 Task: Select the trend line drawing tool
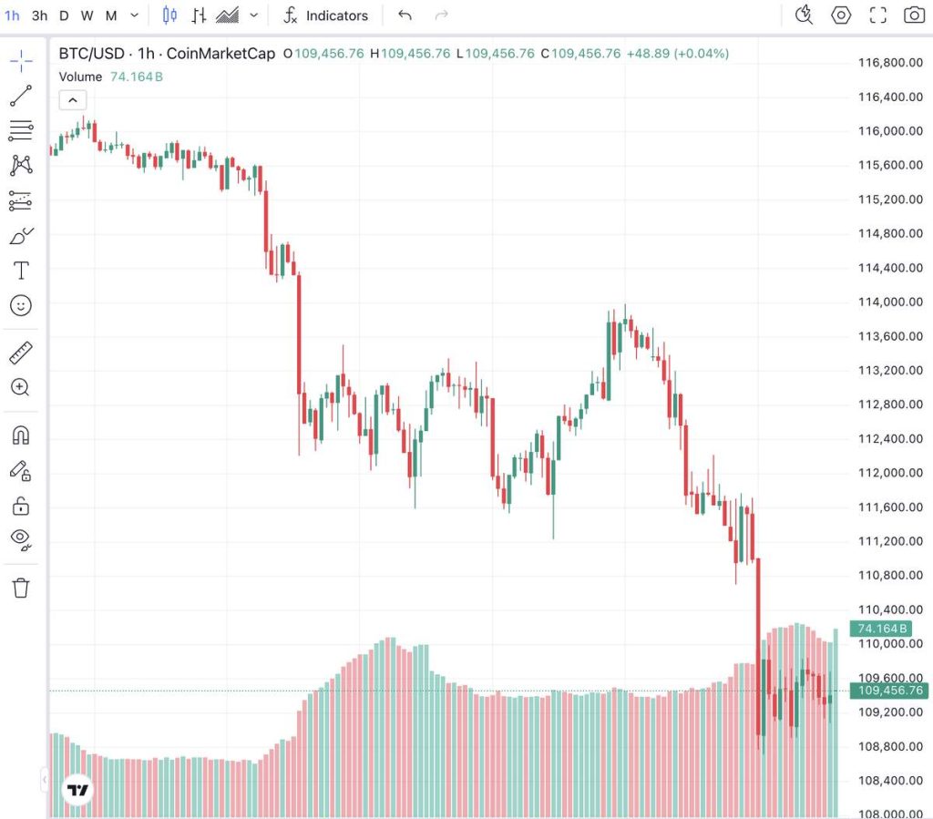point(20,93)
